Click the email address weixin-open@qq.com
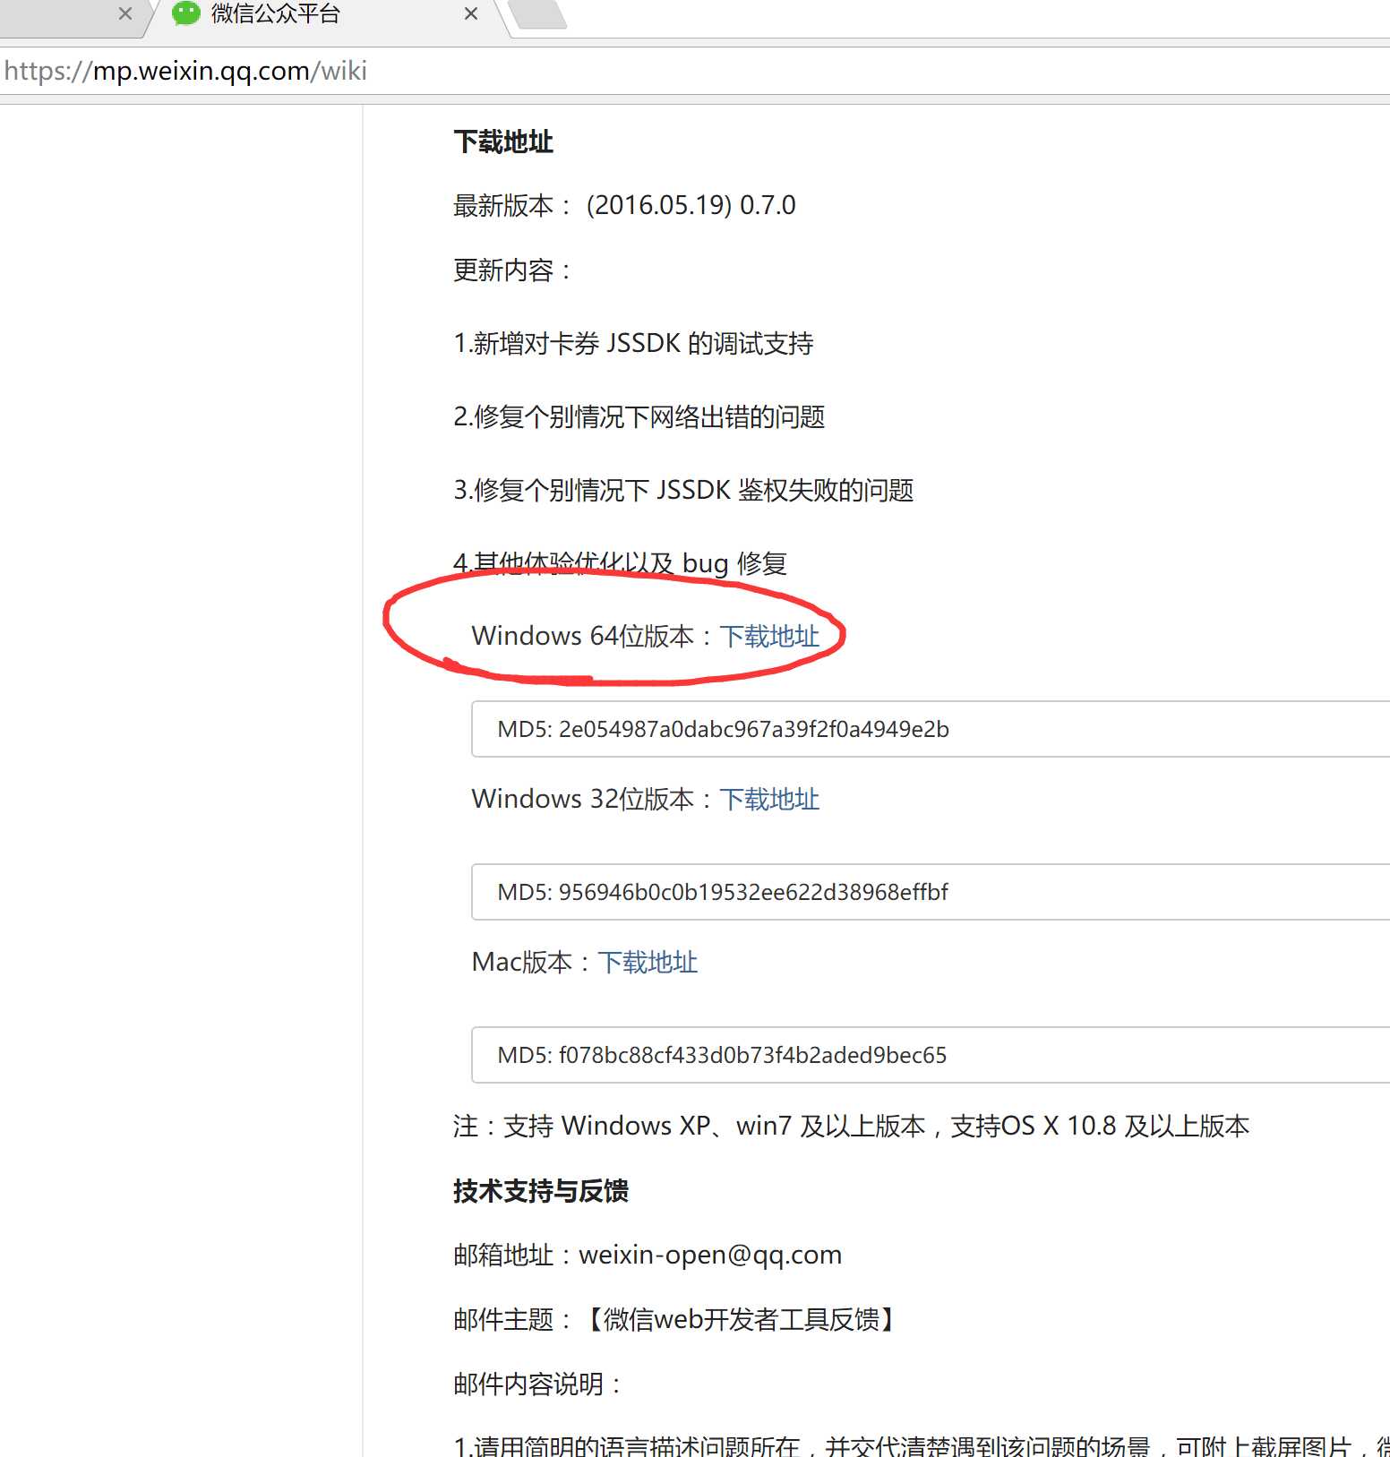Viewport: 1390px width, 1457px height. (x=710, y=1255)
